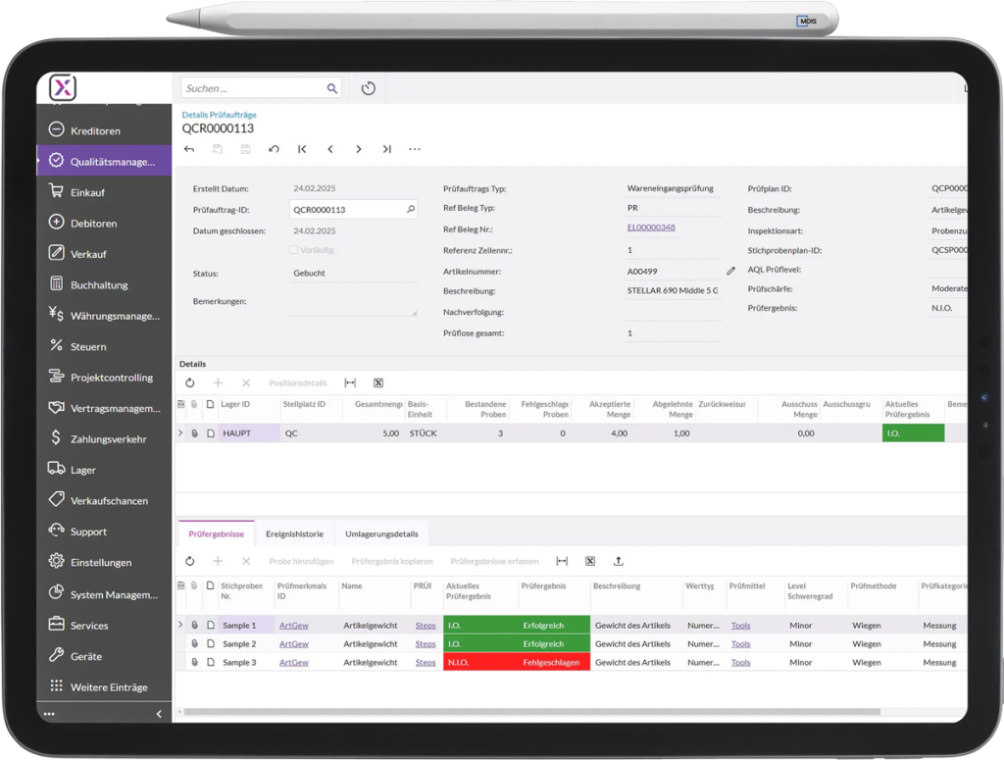Navigate to the next record arrow
This screenshot has width=1004, height=760.
point(359,149)
